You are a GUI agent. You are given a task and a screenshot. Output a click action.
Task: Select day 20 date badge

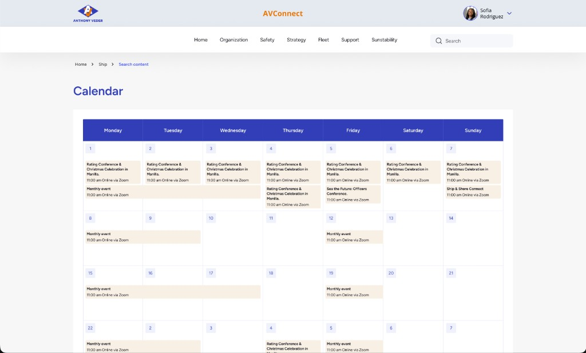(x=391, y=273)
